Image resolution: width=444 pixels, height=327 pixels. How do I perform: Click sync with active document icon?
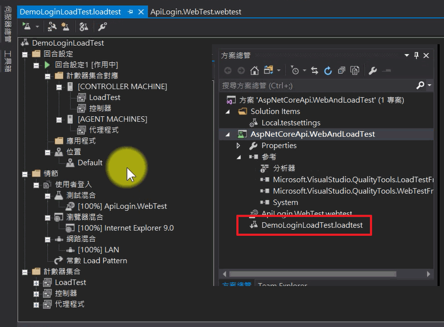(314, 70)
